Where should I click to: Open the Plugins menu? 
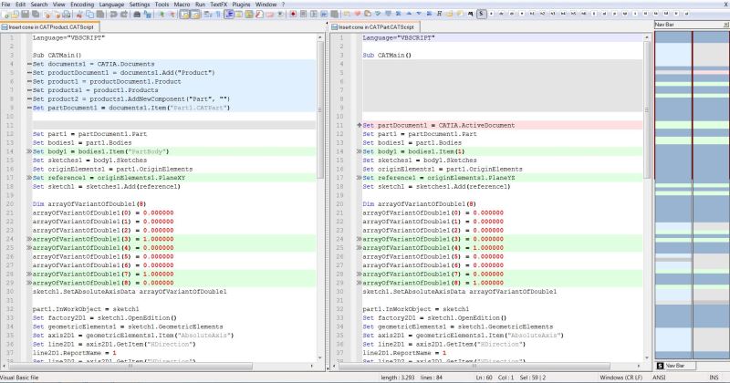point(241,5)
